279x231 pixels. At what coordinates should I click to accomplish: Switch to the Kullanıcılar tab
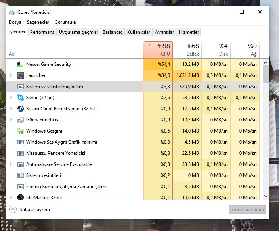tap(139, 32)
